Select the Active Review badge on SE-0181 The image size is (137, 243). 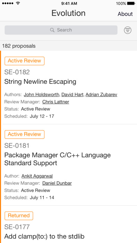[24, 134]
